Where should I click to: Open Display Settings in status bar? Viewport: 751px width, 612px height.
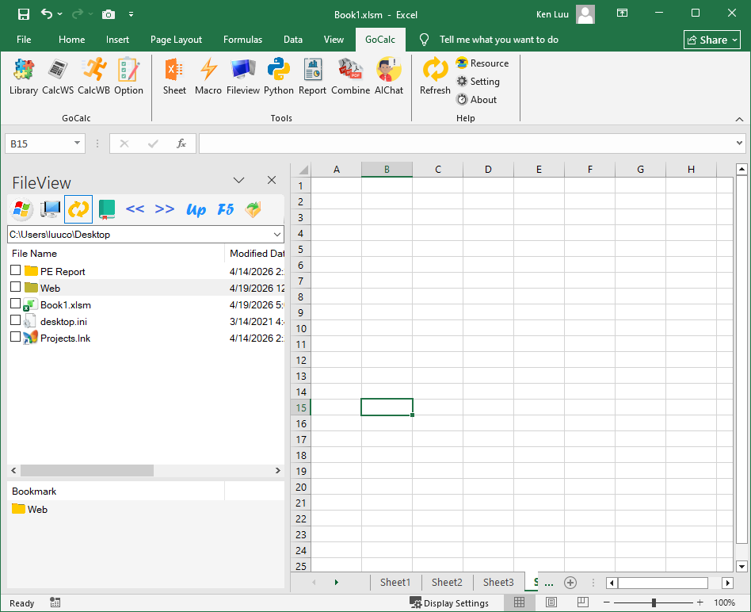click(449, 602)
